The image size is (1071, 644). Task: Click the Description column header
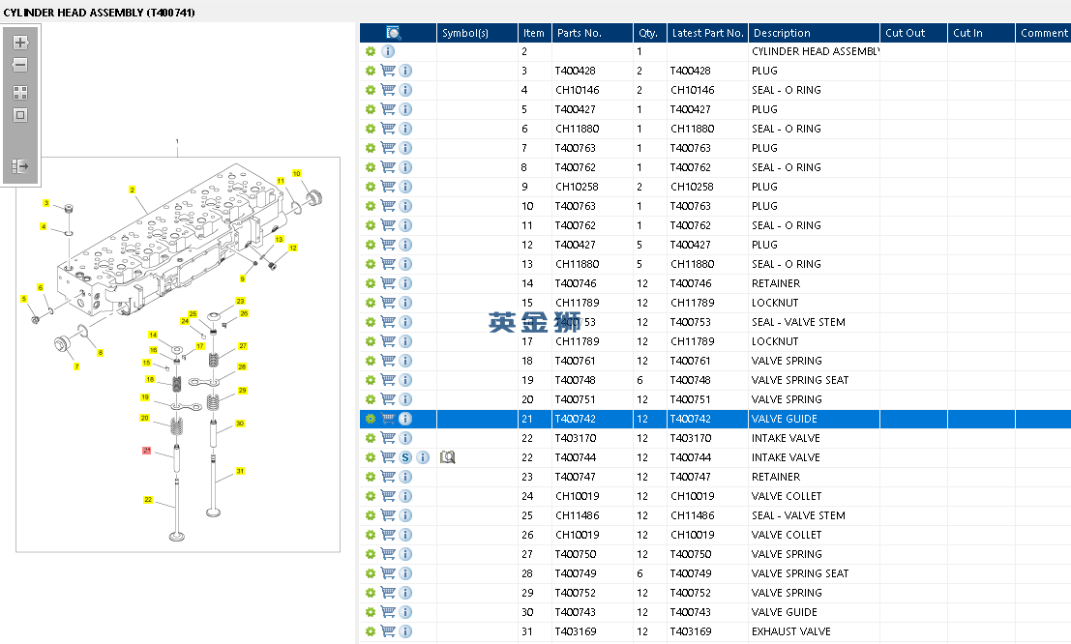pos(814,33)
